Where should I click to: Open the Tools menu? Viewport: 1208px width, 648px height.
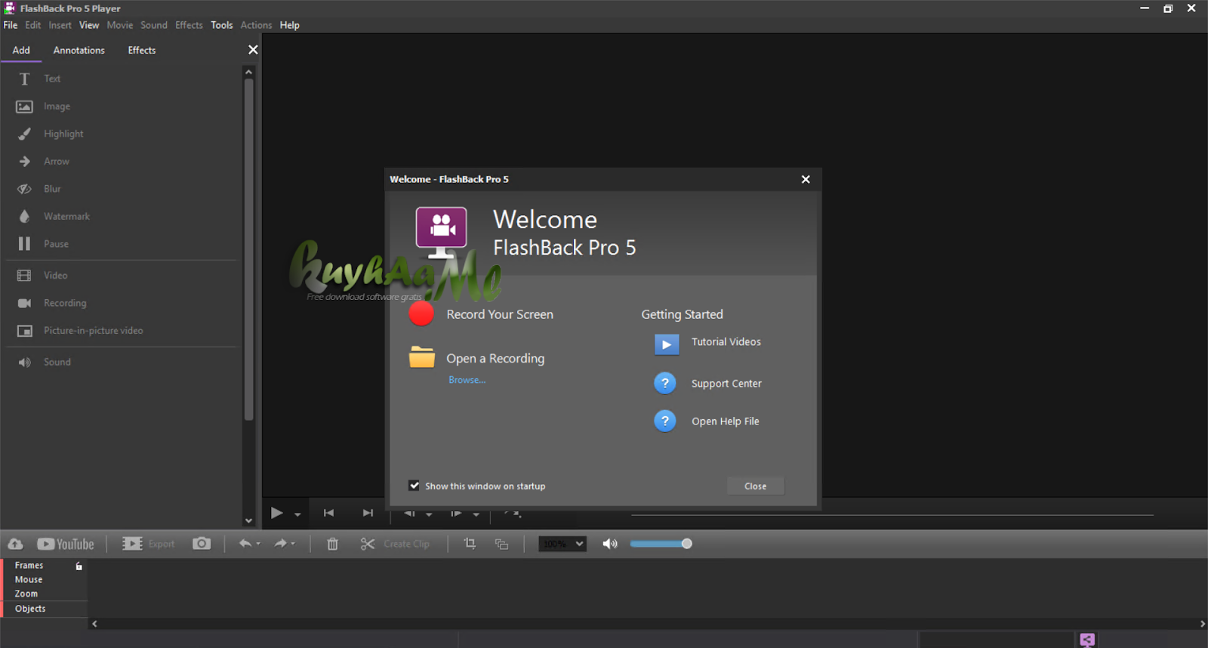(222, 25)
